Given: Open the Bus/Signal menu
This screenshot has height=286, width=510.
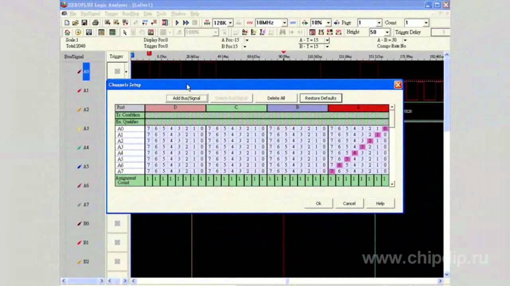Looking at the screenshot, I should (90, 14).
